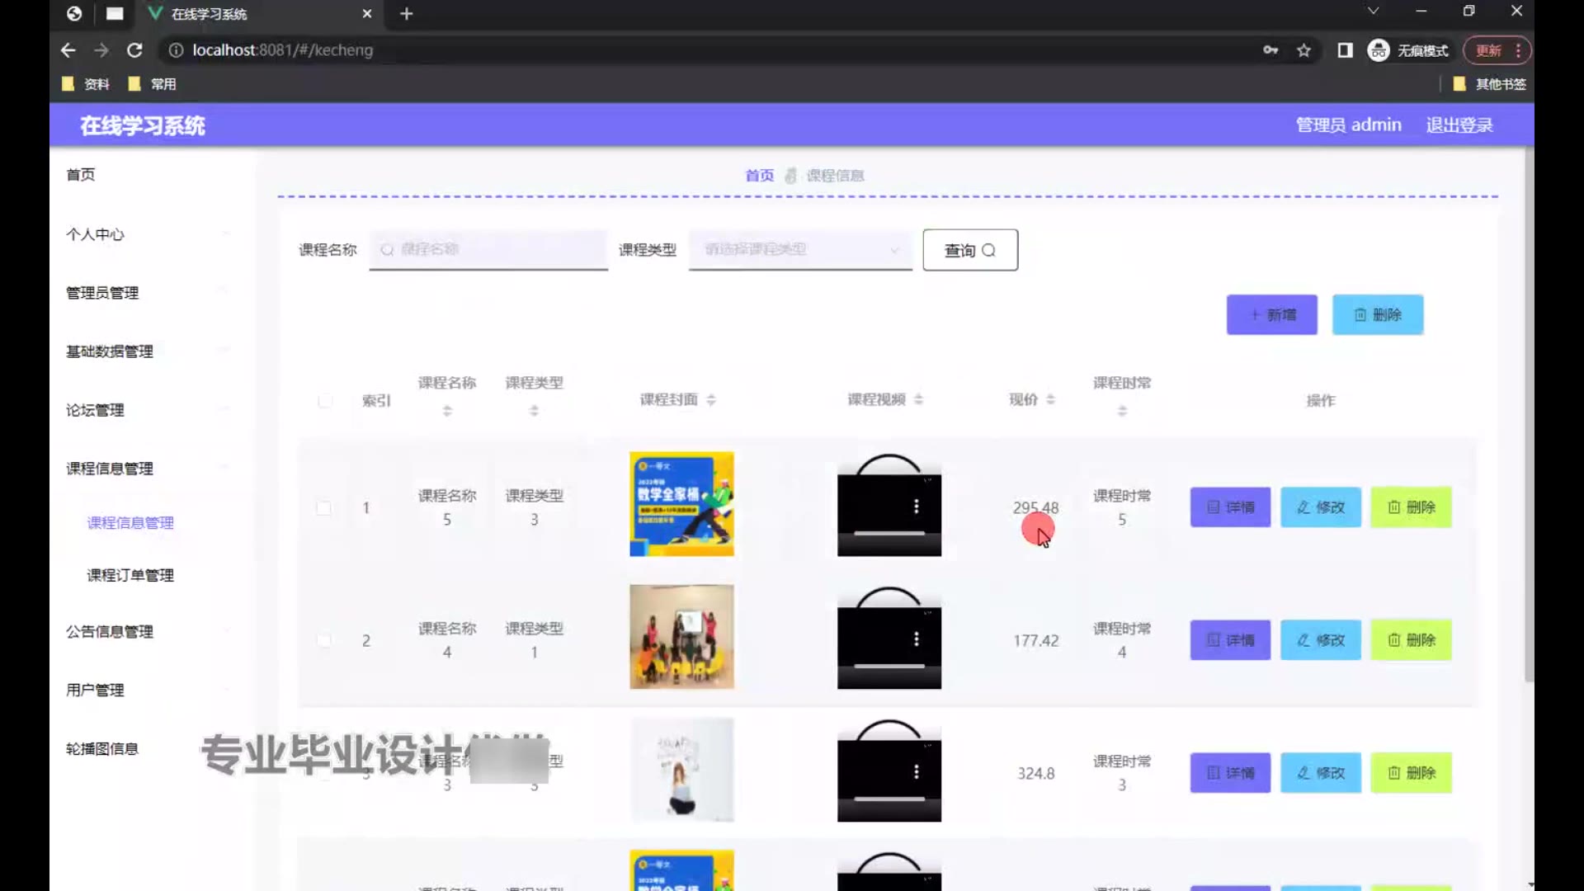
Task: Open the tab search chevron
Action: pyautogui.click(x=1373, y=11)
